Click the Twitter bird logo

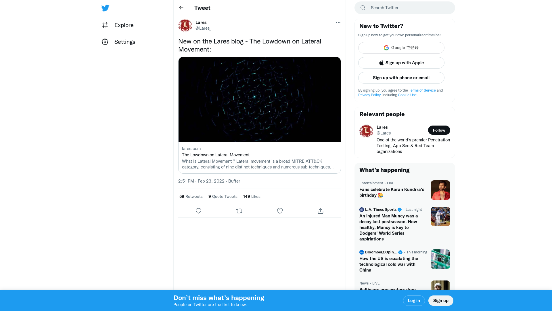[105, 8]
